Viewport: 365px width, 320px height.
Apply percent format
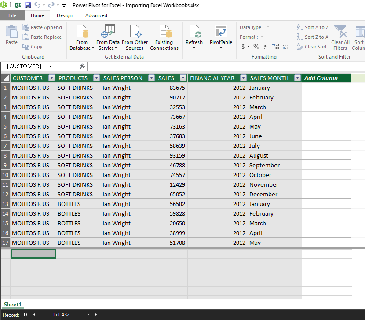pos(256,47)
